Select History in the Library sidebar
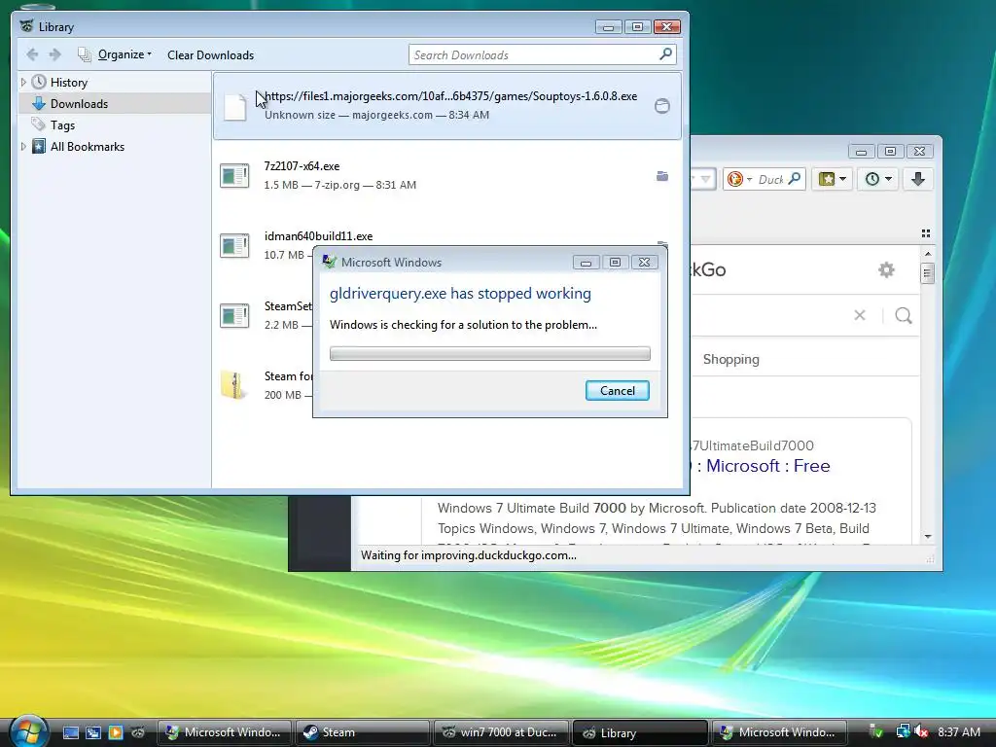The width and height of the screenshot is (996, 747). click(x=69, y=83)
